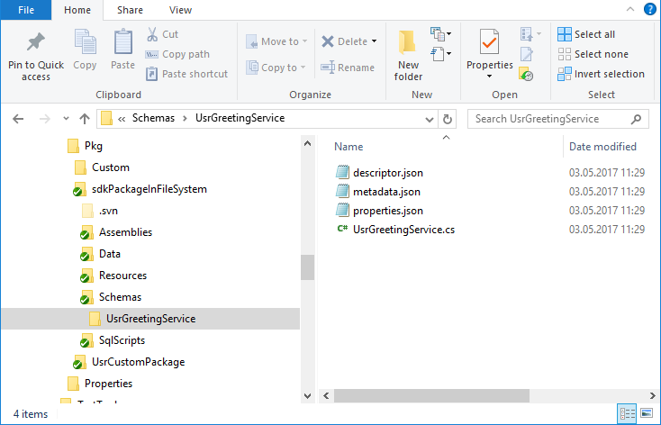Screen dimensions: 661x425
Task: Click the Properties checkmark icon
Action: [x=490, y=42]
